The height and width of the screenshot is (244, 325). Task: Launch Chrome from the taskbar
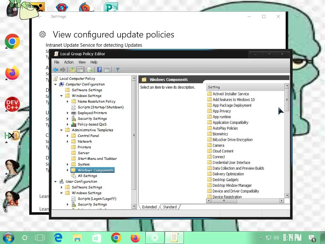[x=116, y=238]
